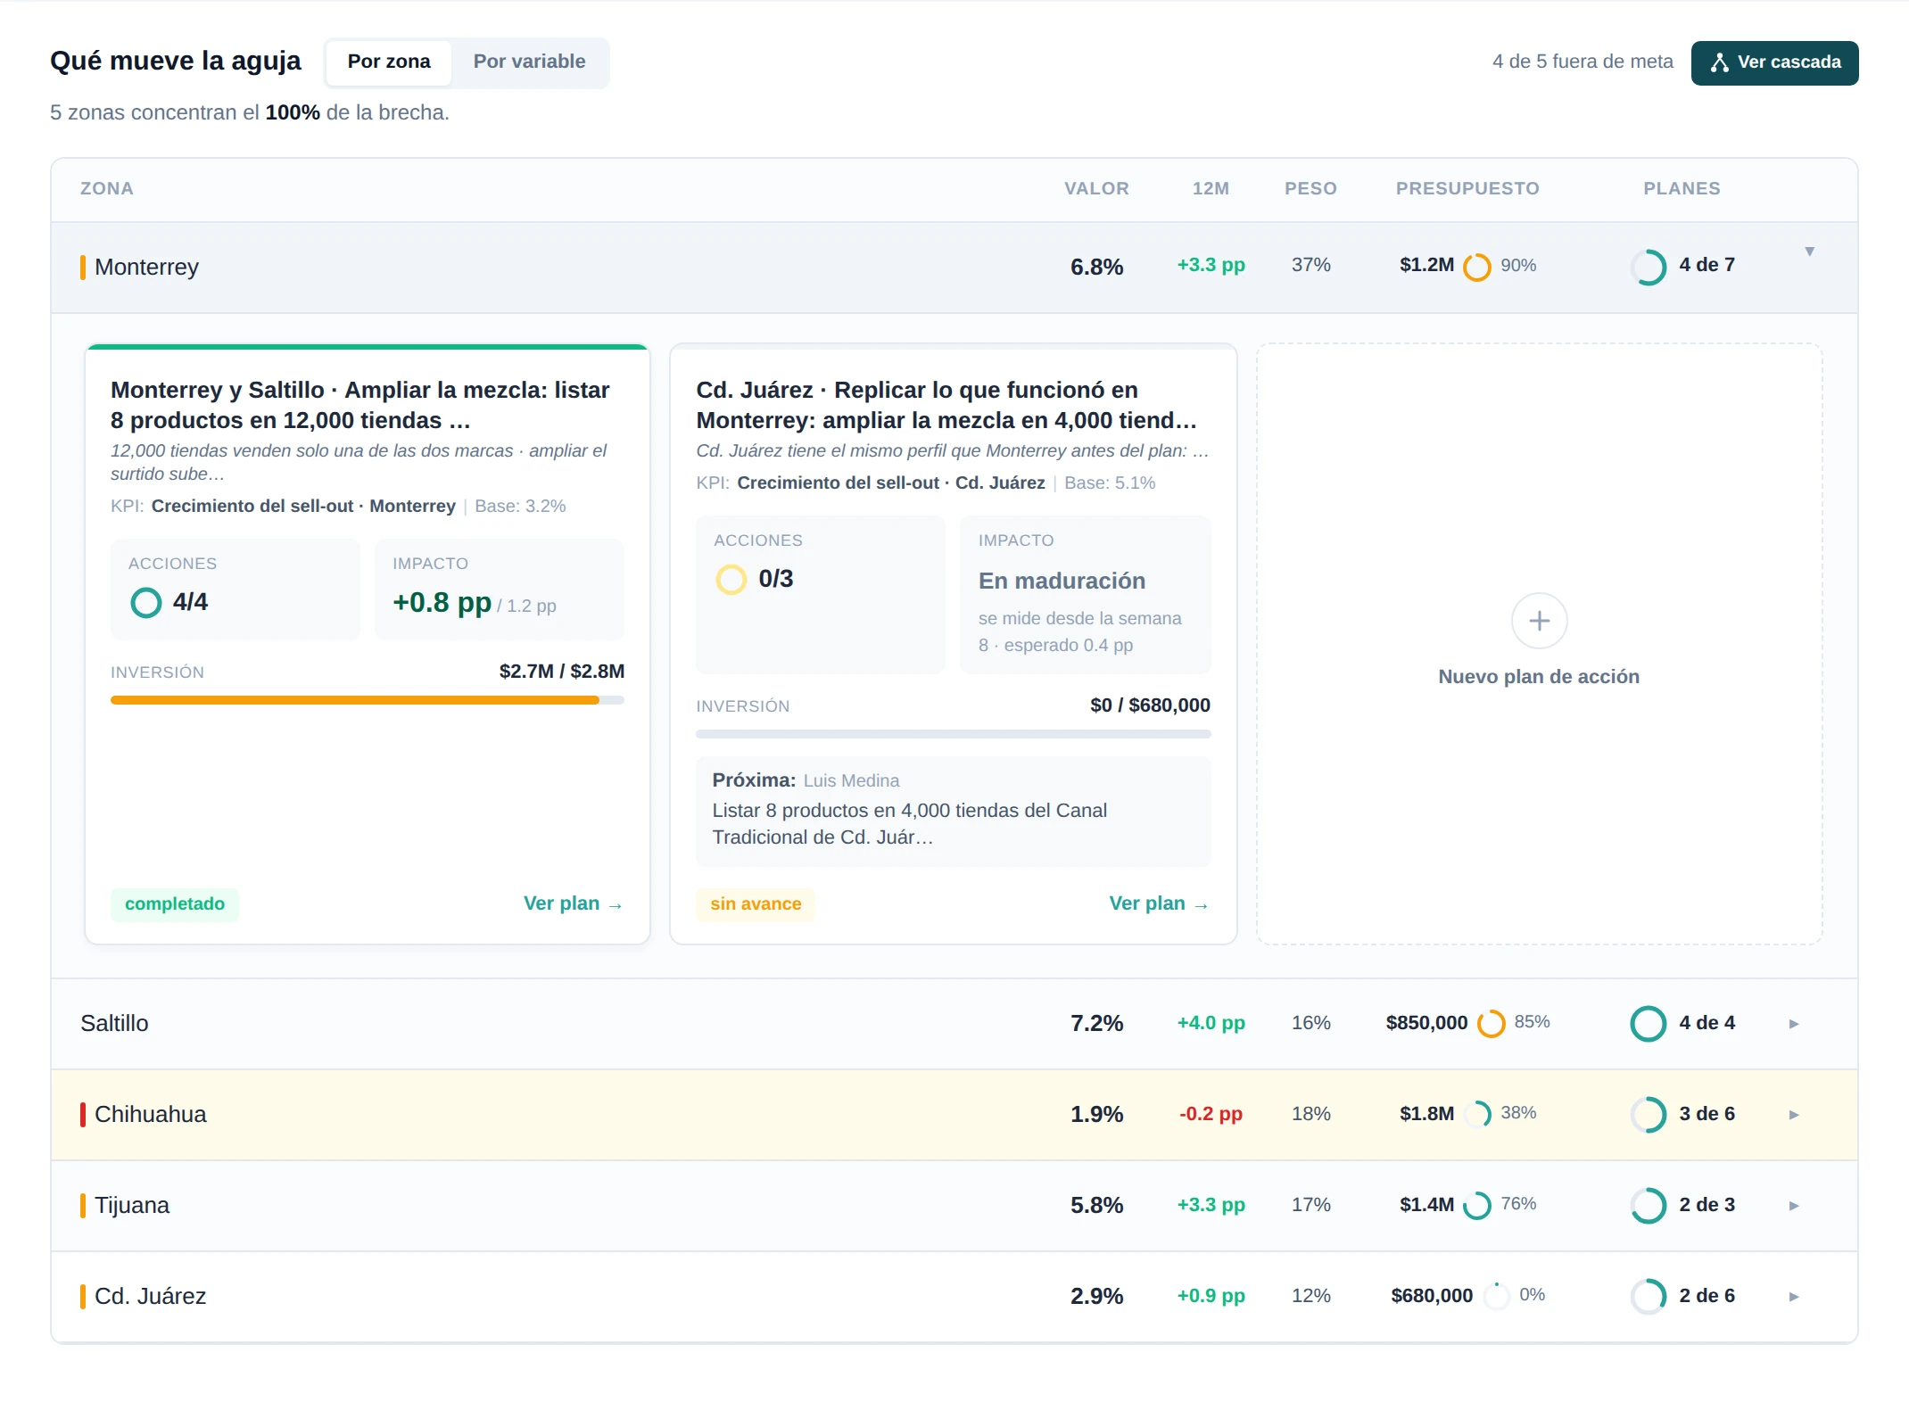Click the sin avance status badge
This screenshot has width=1909, height=1402.
coord(756,903)
